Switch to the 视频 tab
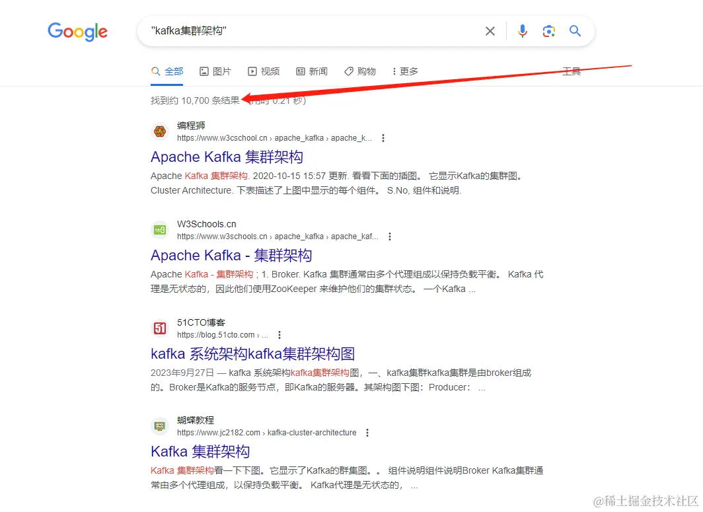This screenshot has height=512, width=703. tap(264, 71)
